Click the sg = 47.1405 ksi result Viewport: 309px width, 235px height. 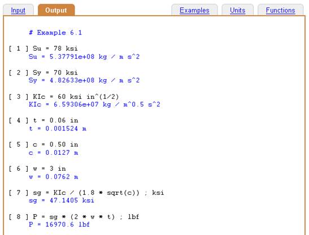coord(62,201)
